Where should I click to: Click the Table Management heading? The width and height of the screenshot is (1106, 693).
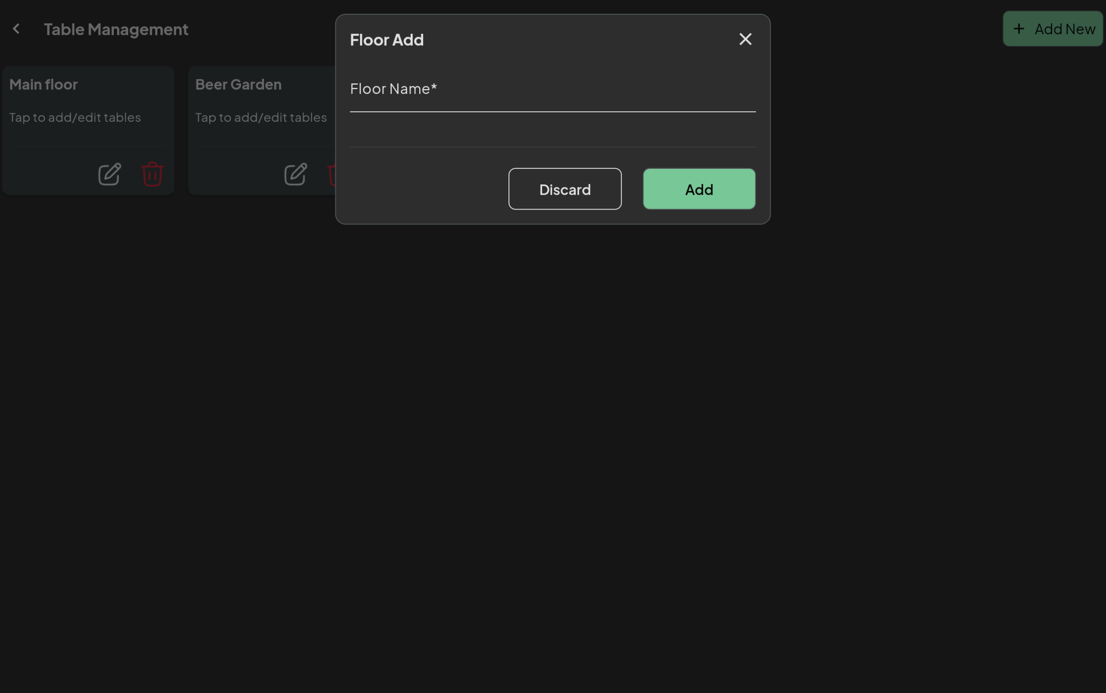pyautogui.click(x=116, y=30)
